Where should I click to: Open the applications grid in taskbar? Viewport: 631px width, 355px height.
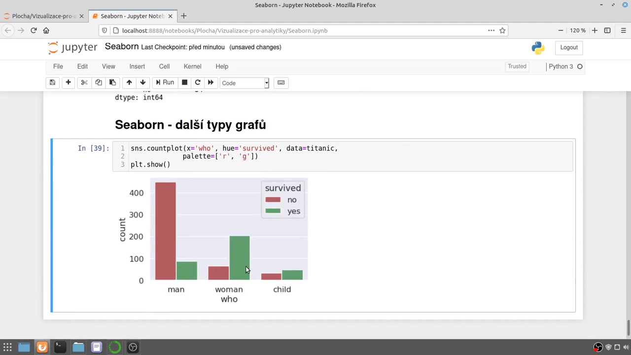point(7,347)
